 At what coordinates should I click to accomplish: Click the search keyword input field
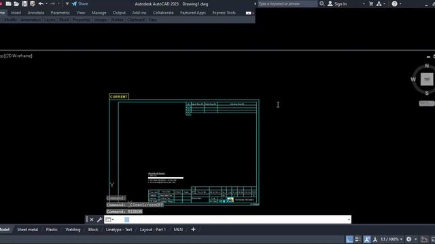pos(288,4)
